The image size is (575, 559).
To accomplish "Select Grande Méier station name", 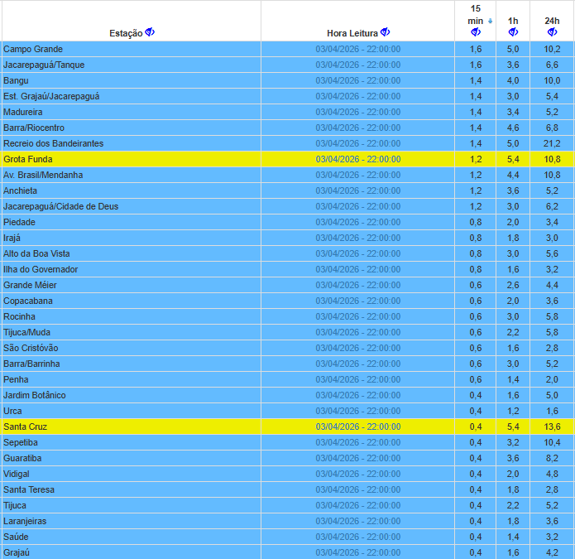I will 30,285.
